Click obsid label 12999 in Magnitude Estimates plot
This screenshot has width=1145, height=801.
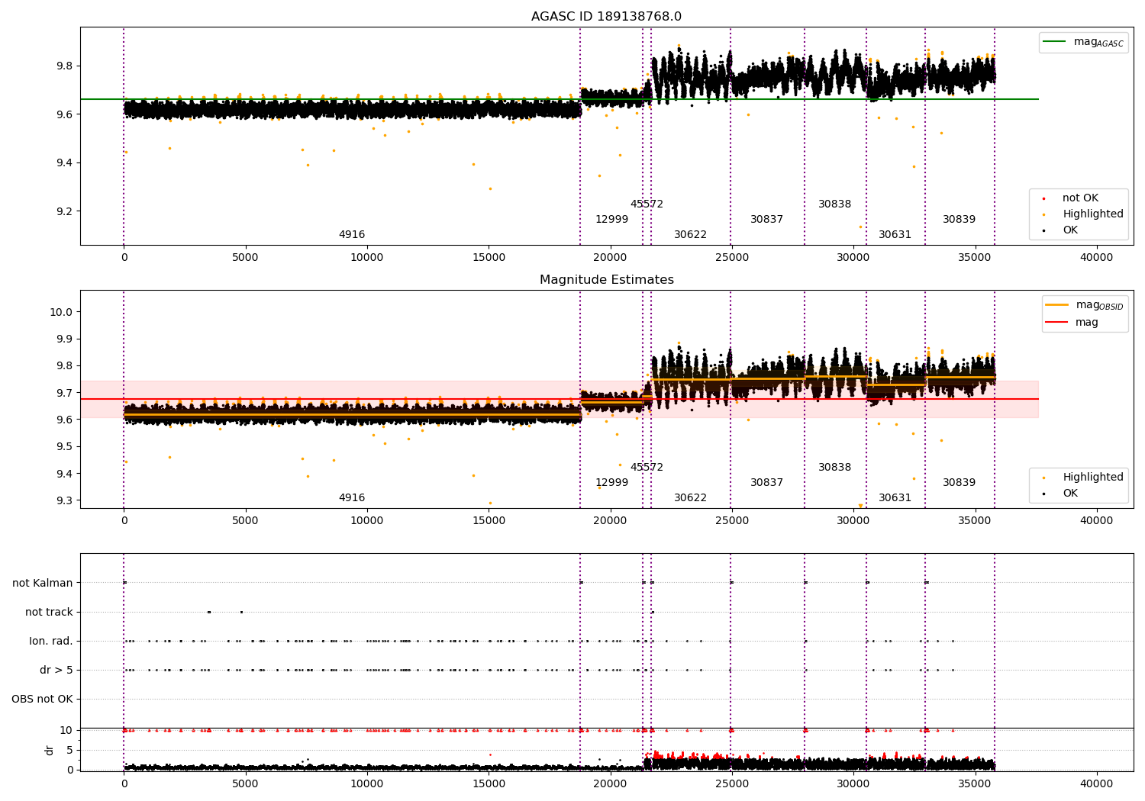612,483
